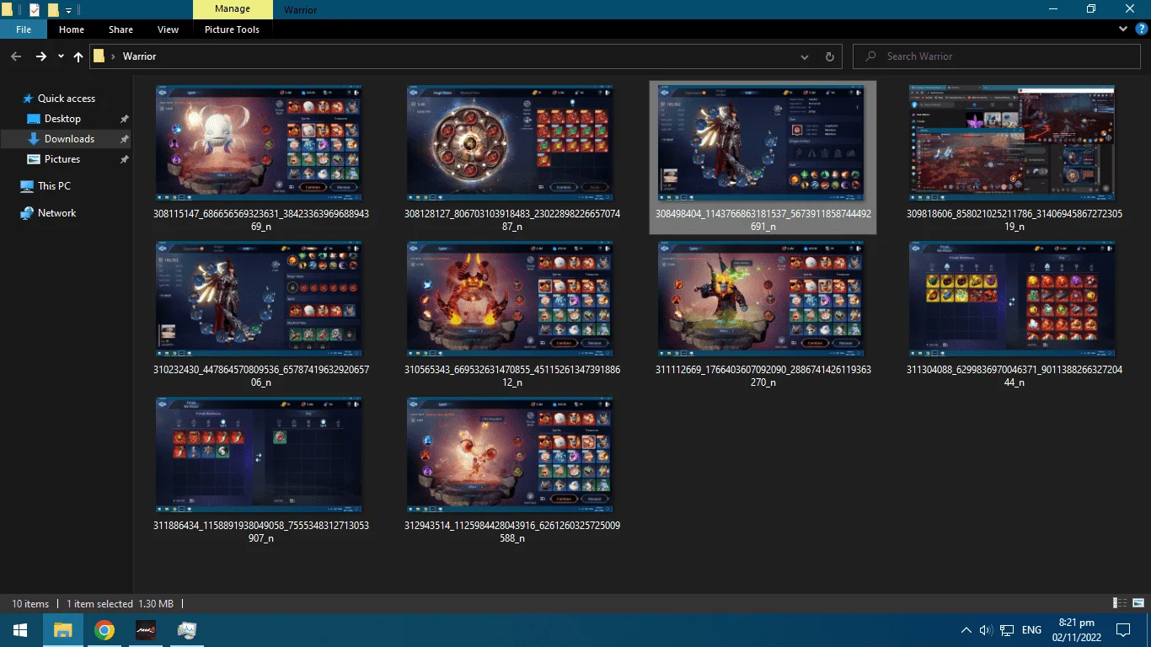1151x647 pixels.
Task: Open the Picture Tools tab
Action: [233, 29]
